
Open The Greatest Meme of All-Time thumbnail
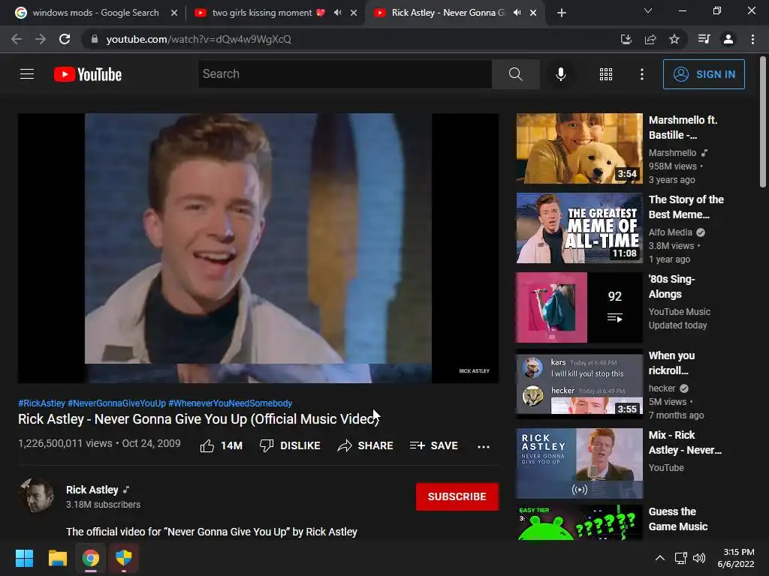tap(579, 228)
